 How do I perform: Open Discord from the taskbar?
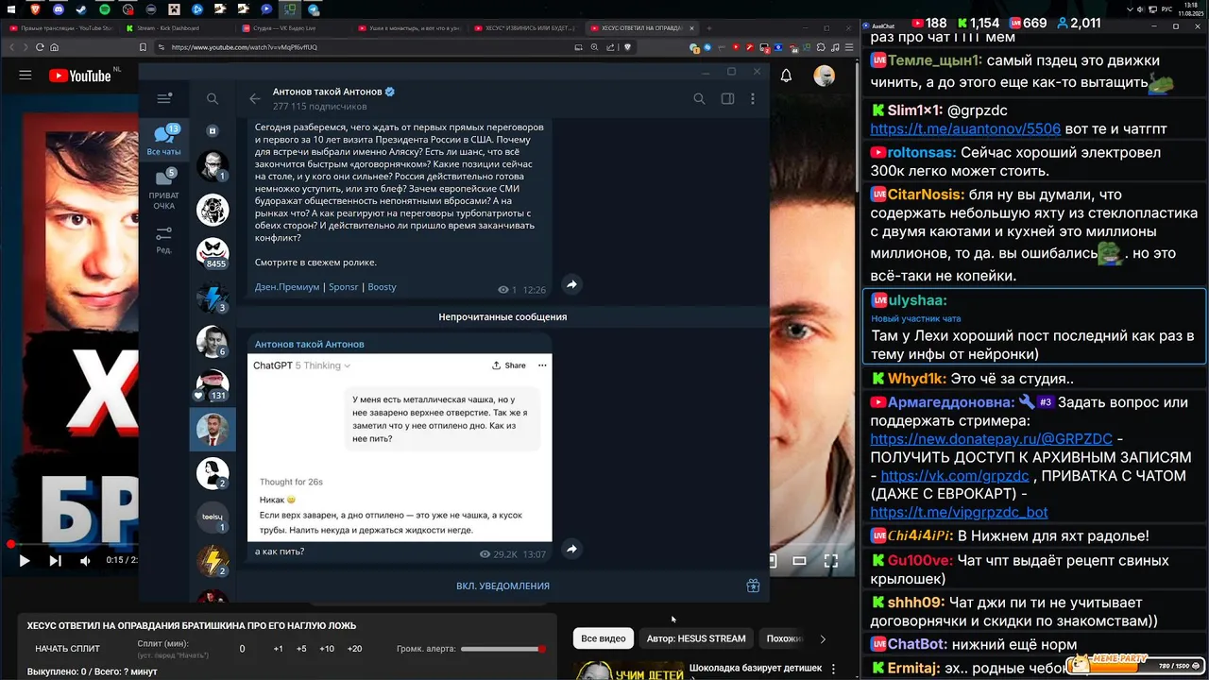60,9
